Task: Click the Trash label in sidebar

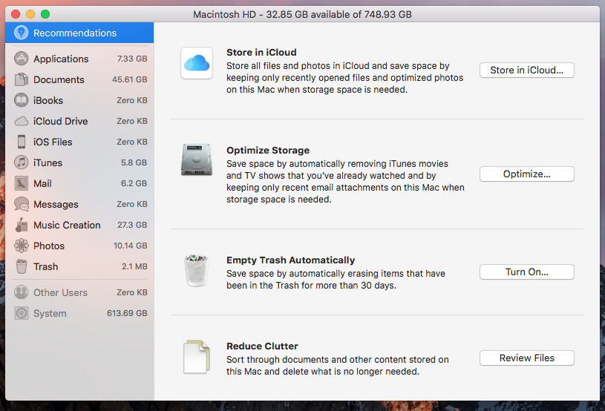Action: coord(45,267)
